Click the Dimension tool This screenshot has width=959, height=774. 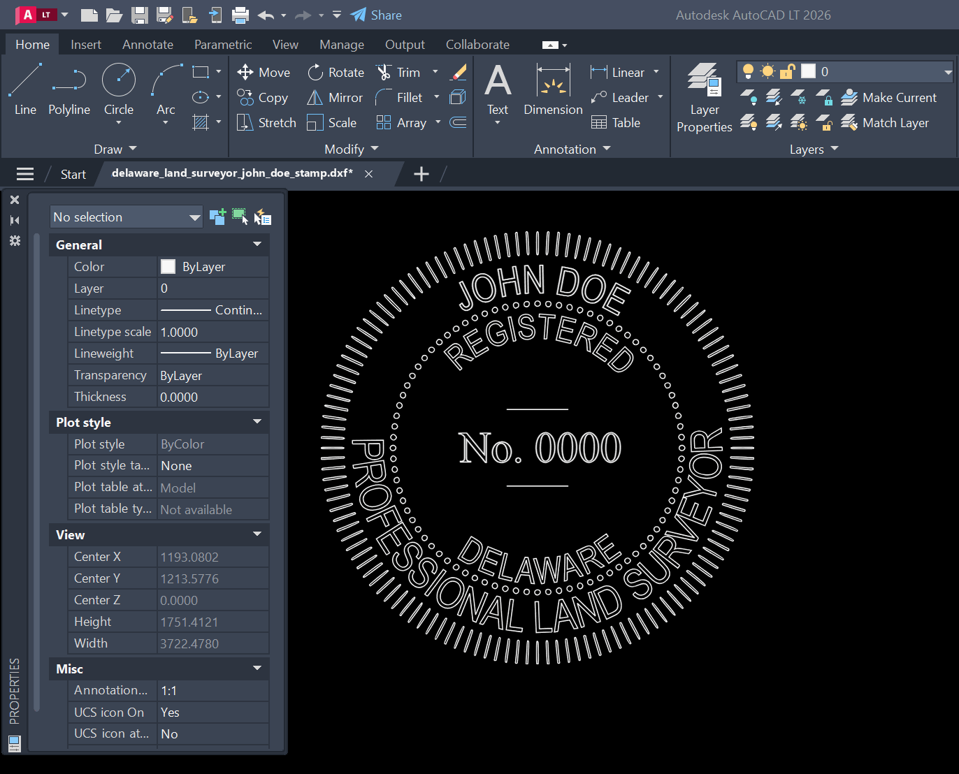pyautogui.click(x=553, y=89)
